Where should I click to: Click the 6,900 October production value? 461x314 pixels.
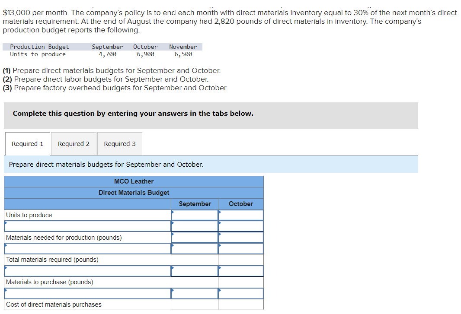point(145,54)
